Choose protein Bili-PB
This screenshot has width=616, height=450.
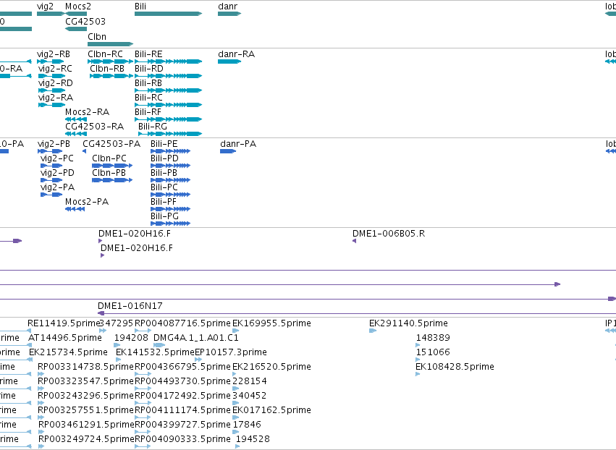click(164, 173)
